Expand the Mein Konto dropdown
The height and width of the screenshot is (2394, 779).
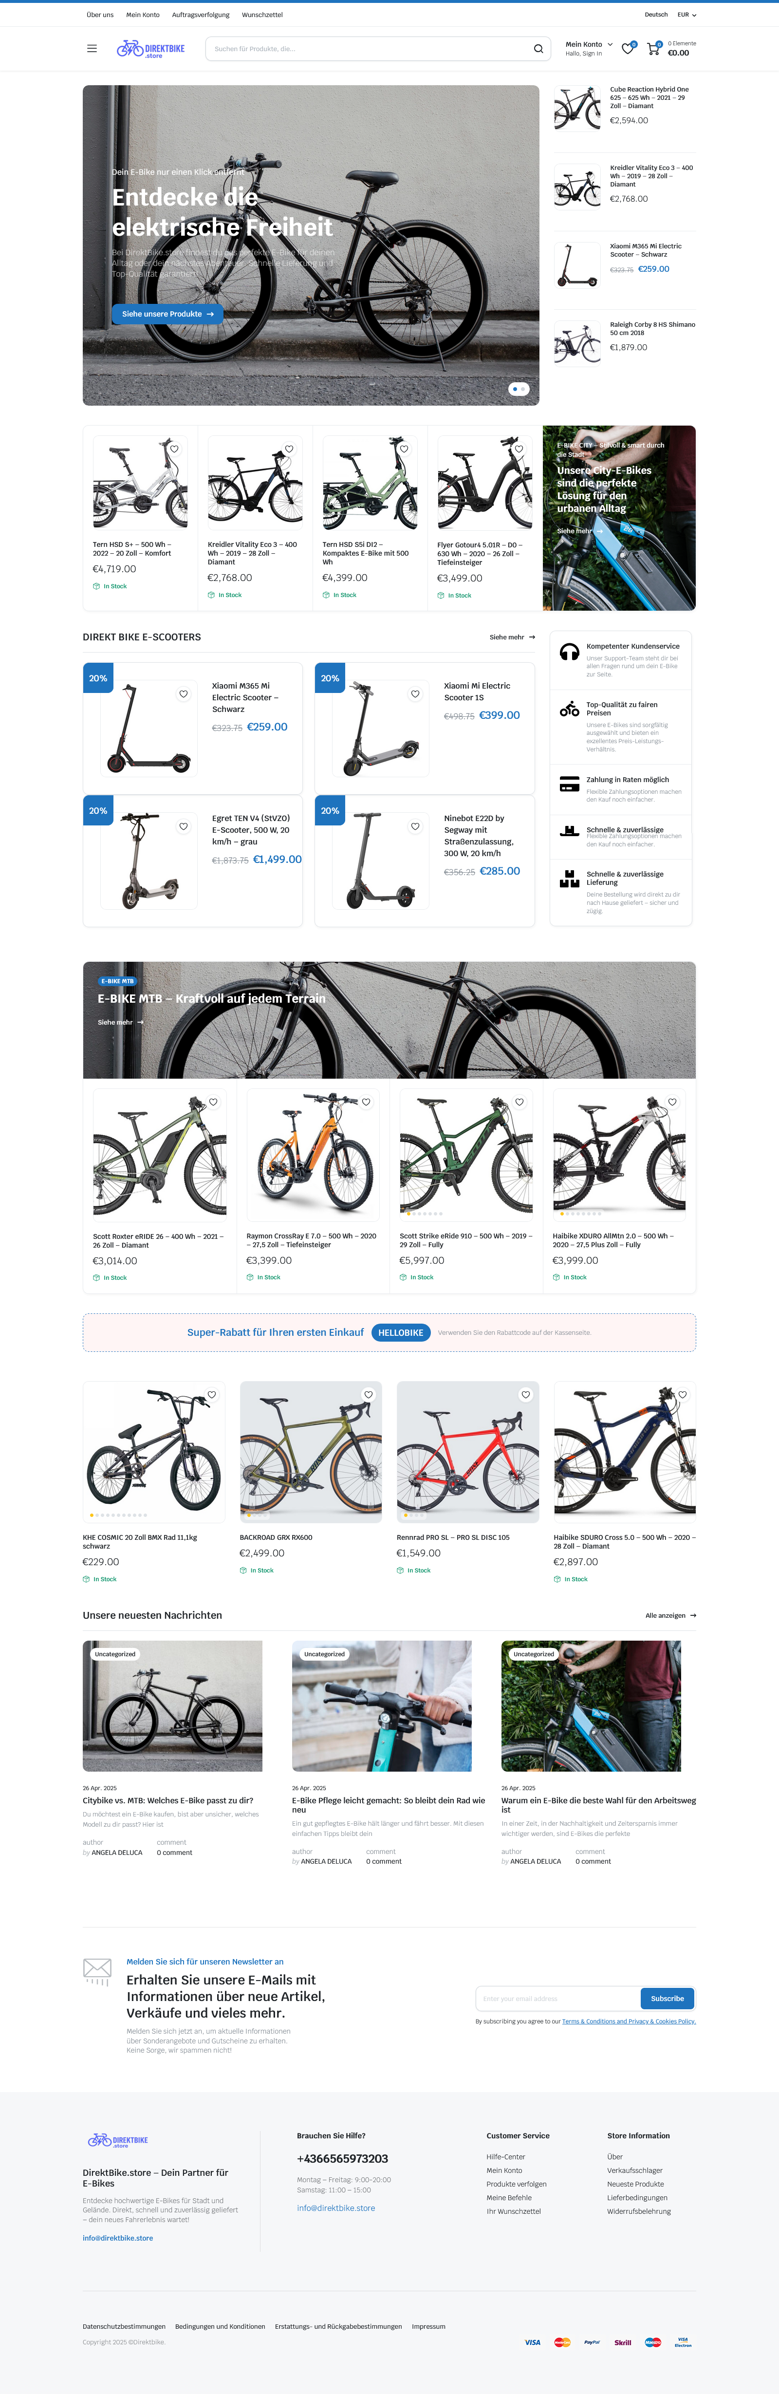(x=590, y=44)
